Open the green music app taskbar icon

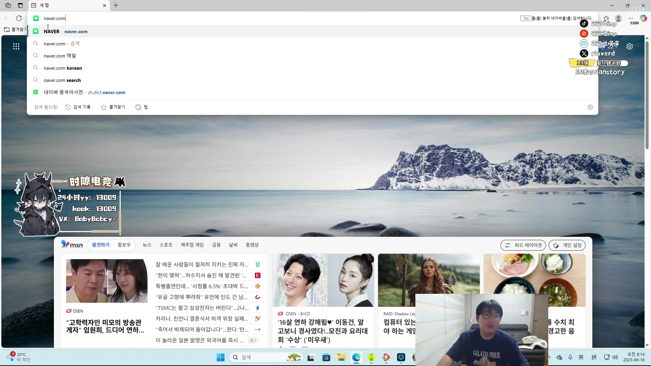(x=371, y=358)
